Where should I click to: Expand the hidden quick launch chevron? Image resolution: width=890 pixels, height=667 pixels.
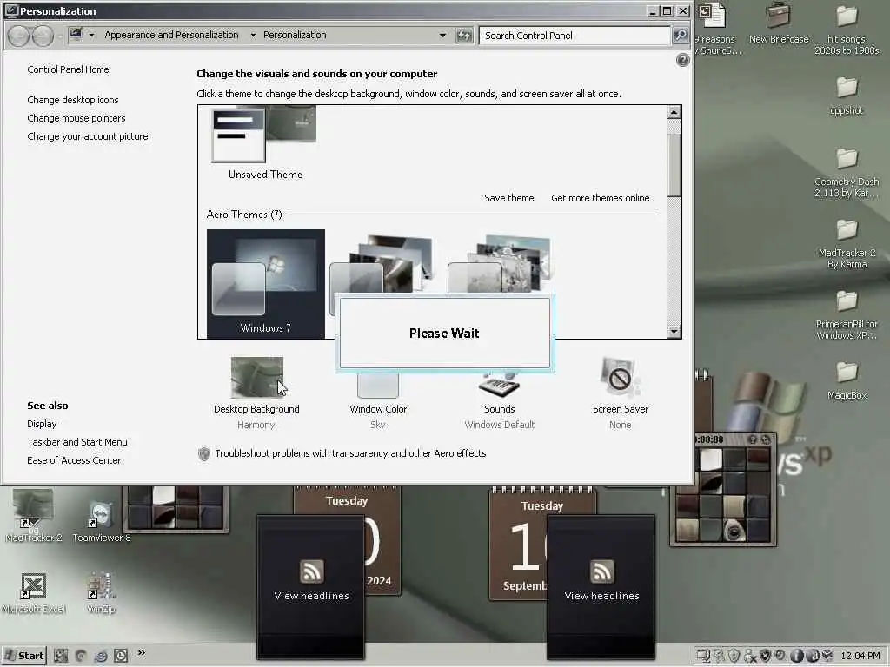[x=141, y=653]
